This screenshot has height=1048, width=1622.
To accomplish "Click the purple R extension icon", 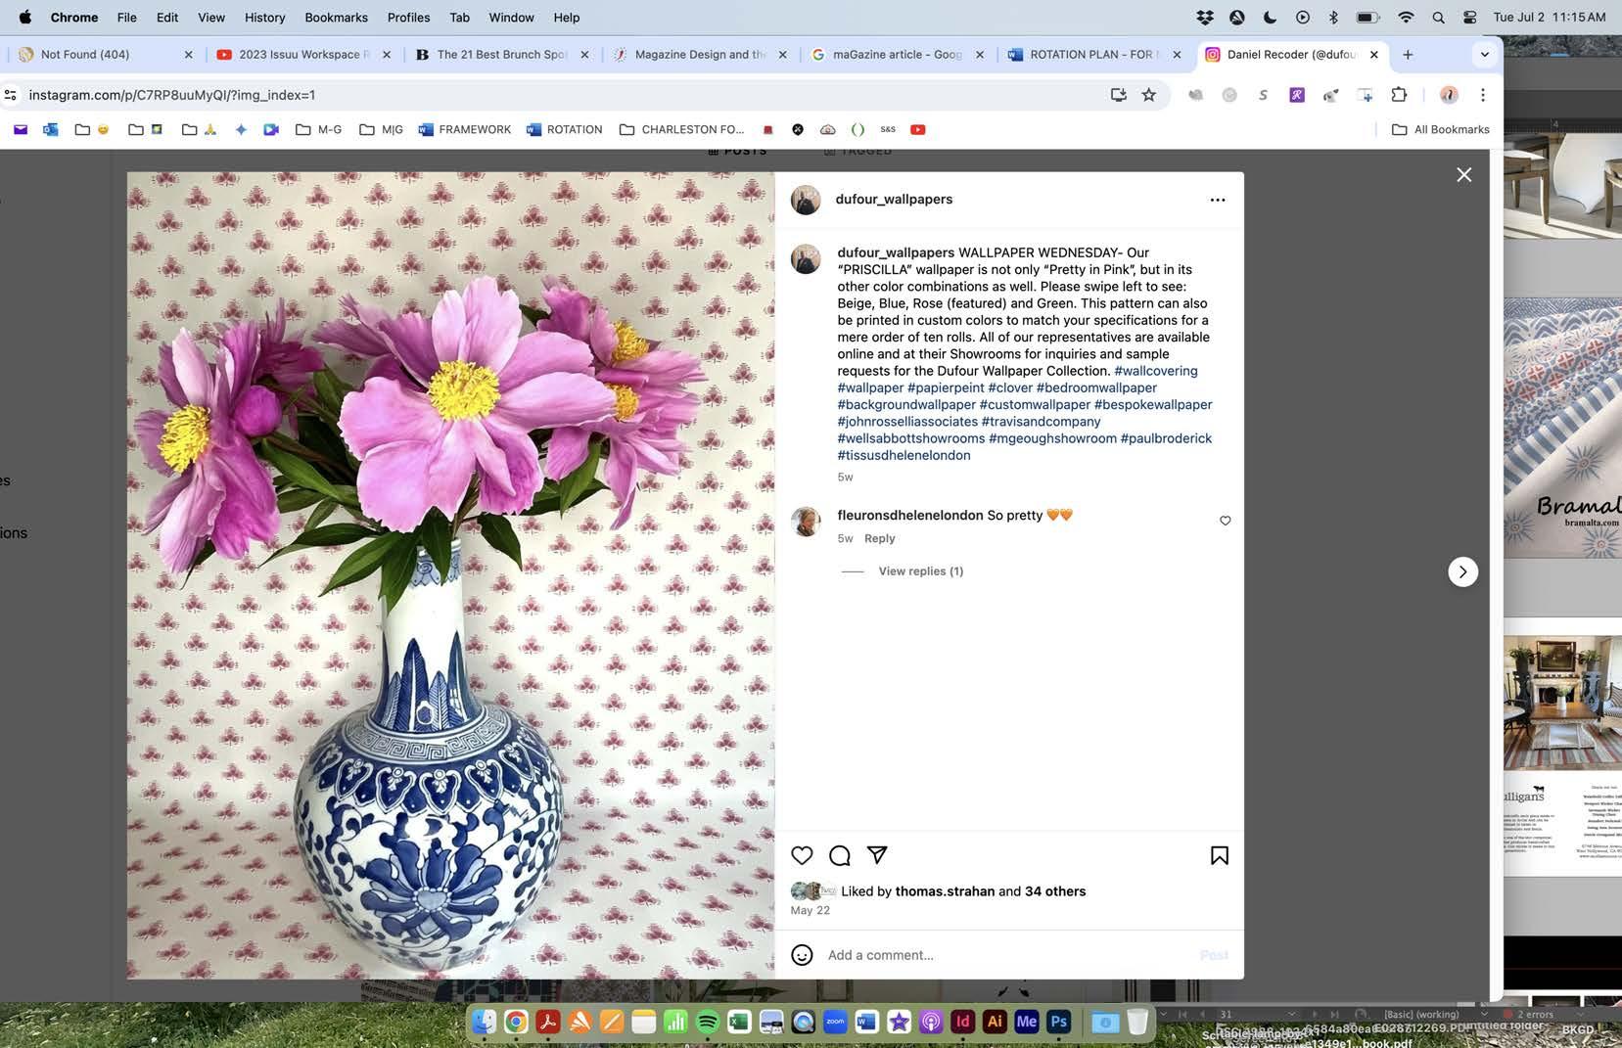I will click(1297, 95).
